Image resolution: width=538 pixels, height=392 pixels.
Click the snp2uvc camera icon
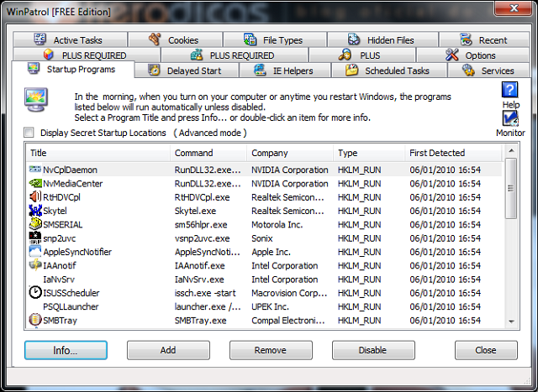click(x=35, y=238)
